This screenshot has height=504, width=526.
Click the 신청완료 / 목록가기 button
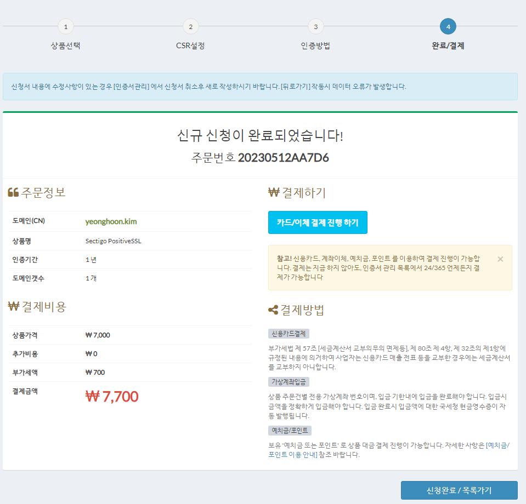coord(459,490)
